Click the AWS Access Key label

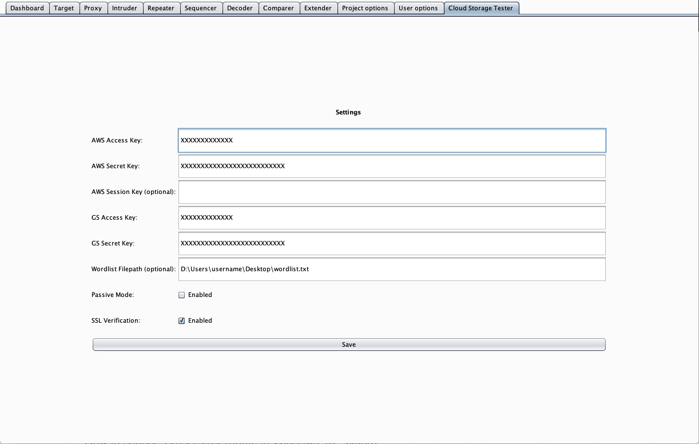[x=117, y=140]
